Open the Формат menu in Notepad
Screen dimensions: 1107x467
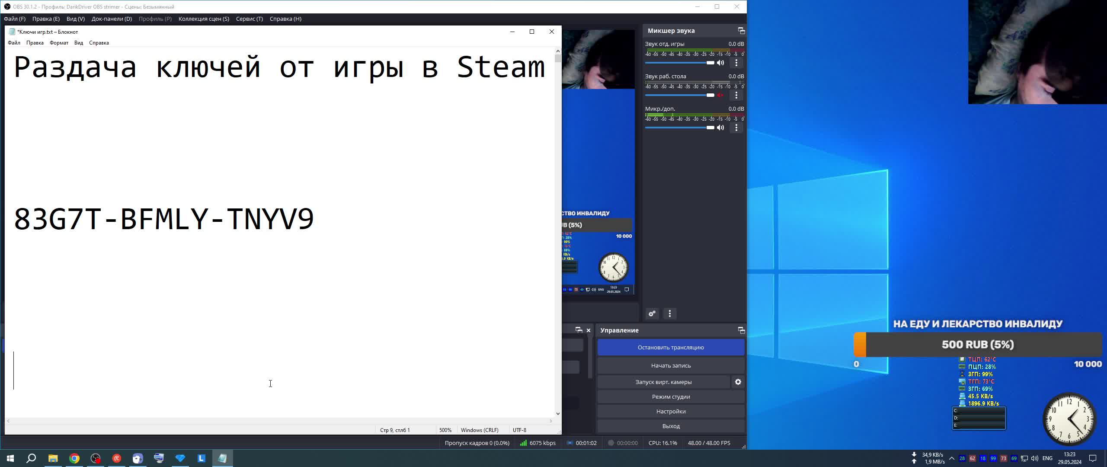[x=59, y=43]
